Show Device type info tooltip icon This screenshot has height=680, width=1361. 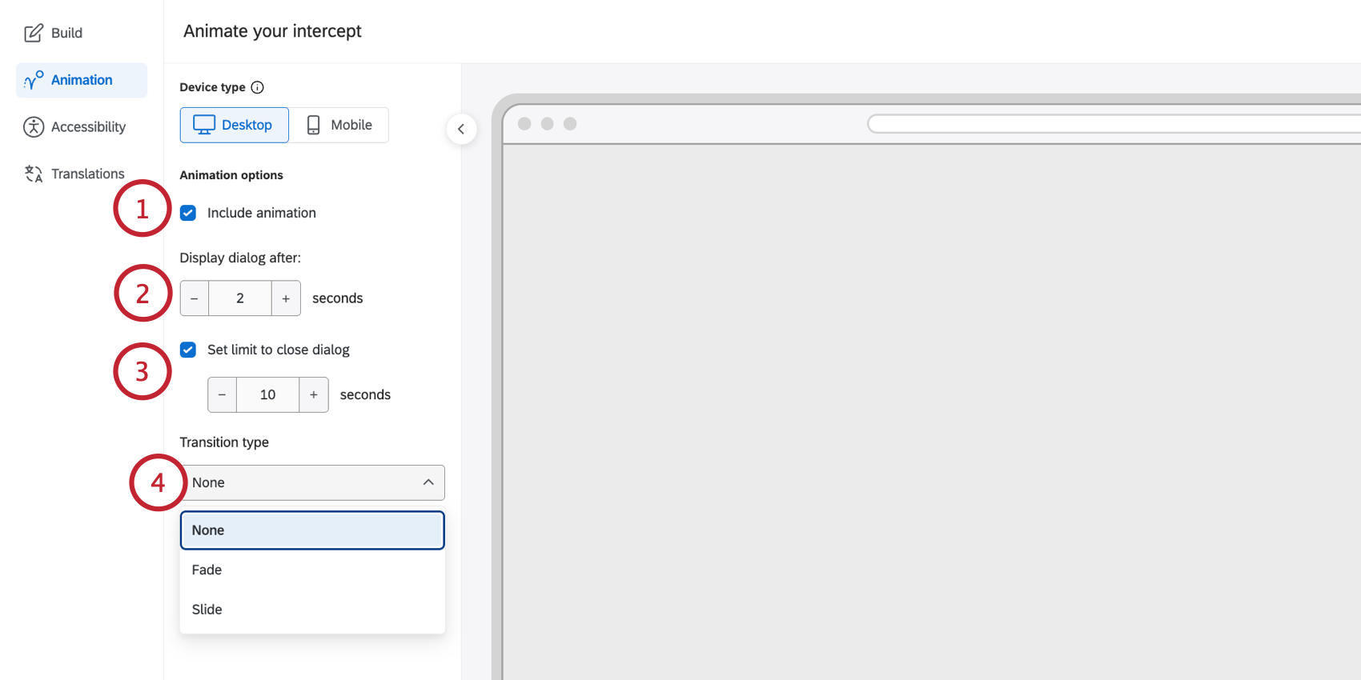click(x=257, y=87)
